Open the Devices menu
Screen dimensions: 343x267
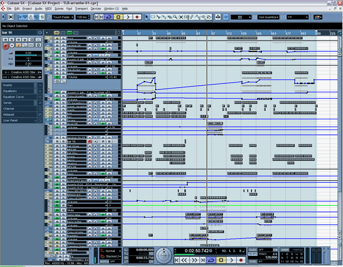pos(96,9)
